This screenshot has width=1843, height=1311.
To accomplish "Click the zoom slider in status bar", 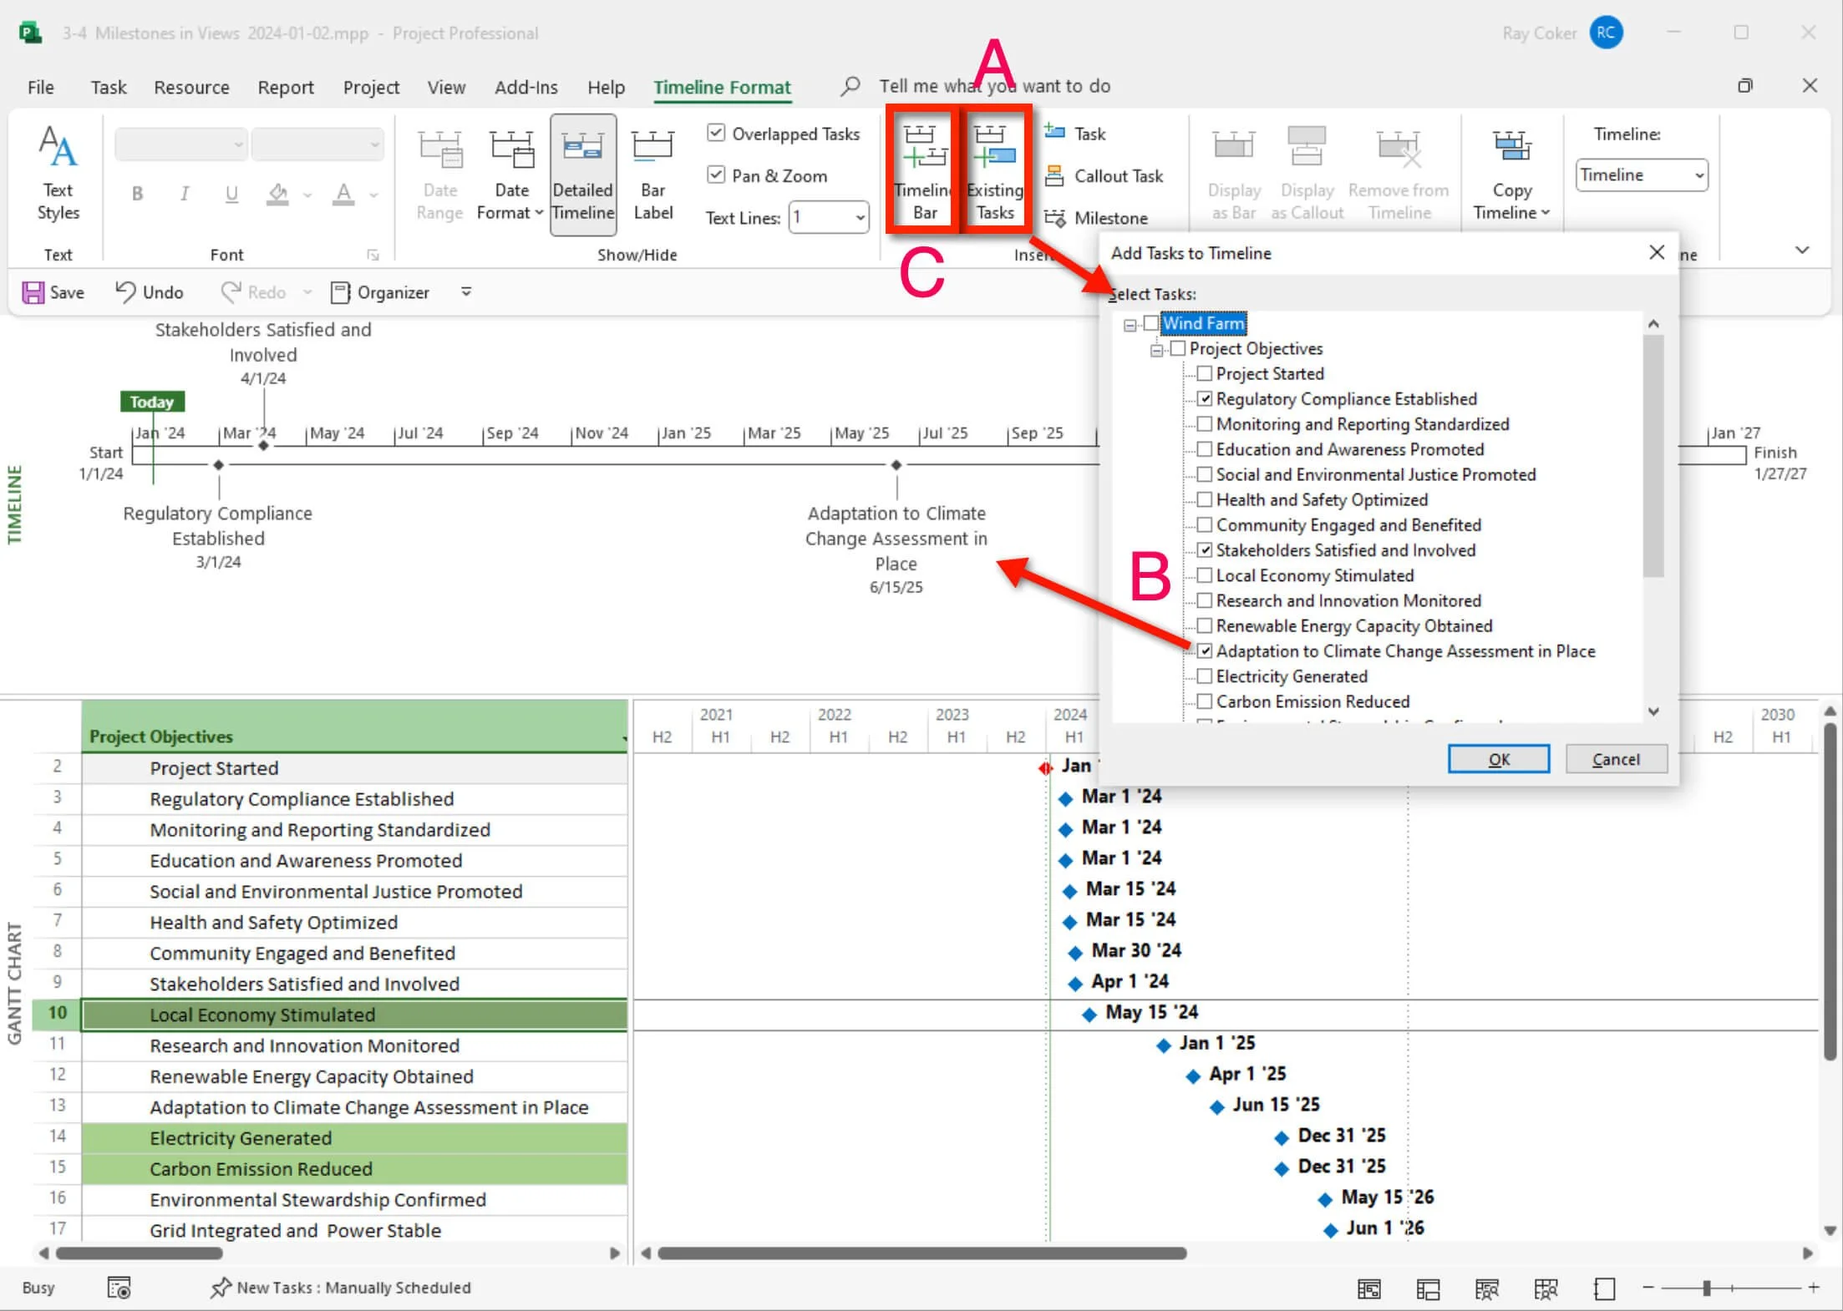I will 1706,1288.
